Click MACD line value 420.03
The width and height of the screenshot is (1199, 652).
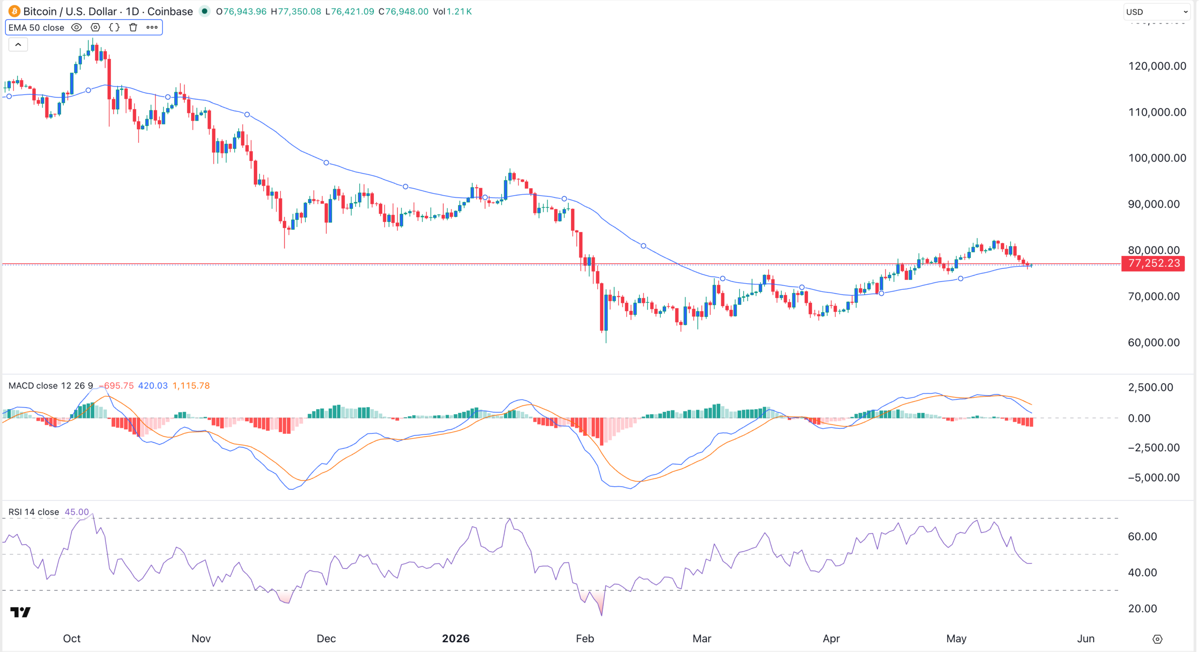153,386
